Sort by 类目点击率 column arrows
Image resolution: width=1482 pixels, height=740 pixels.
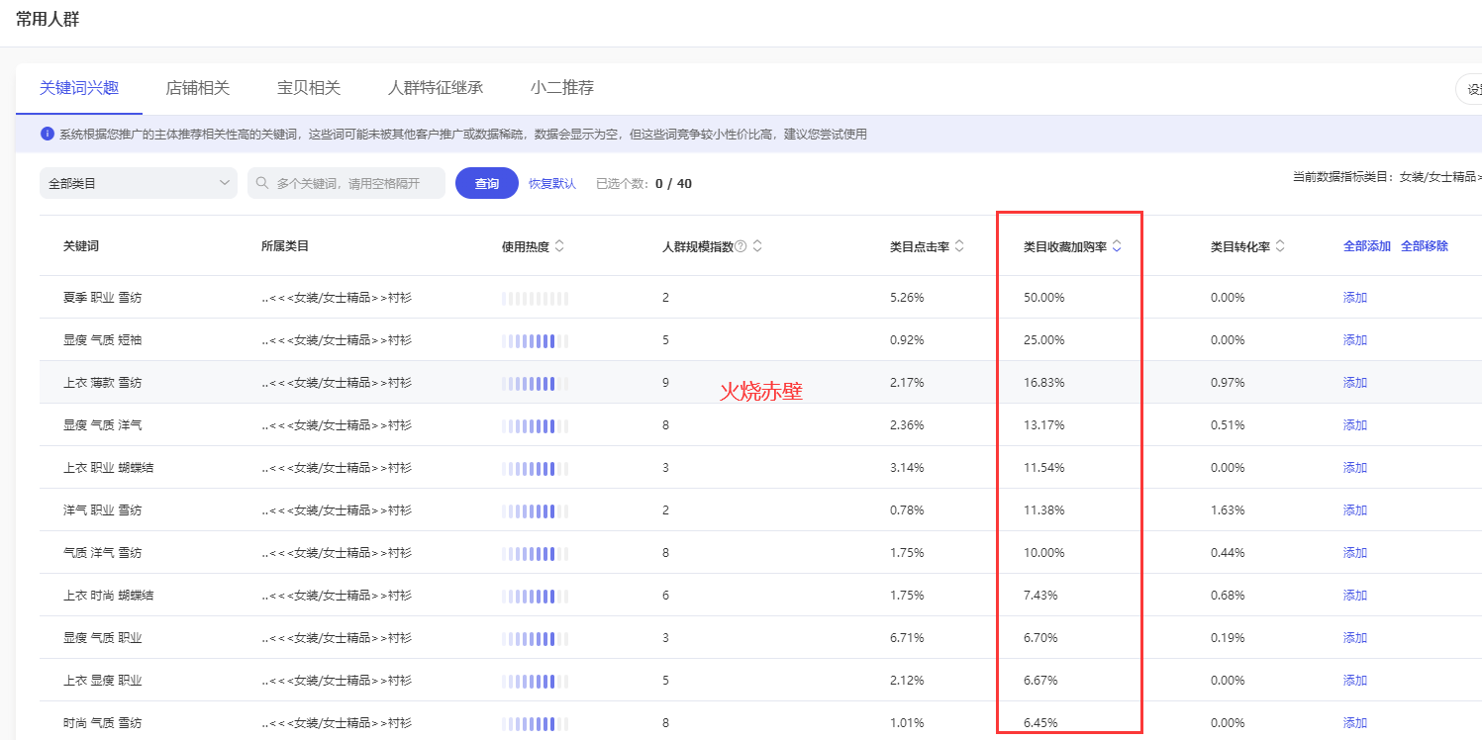[958, 246]
